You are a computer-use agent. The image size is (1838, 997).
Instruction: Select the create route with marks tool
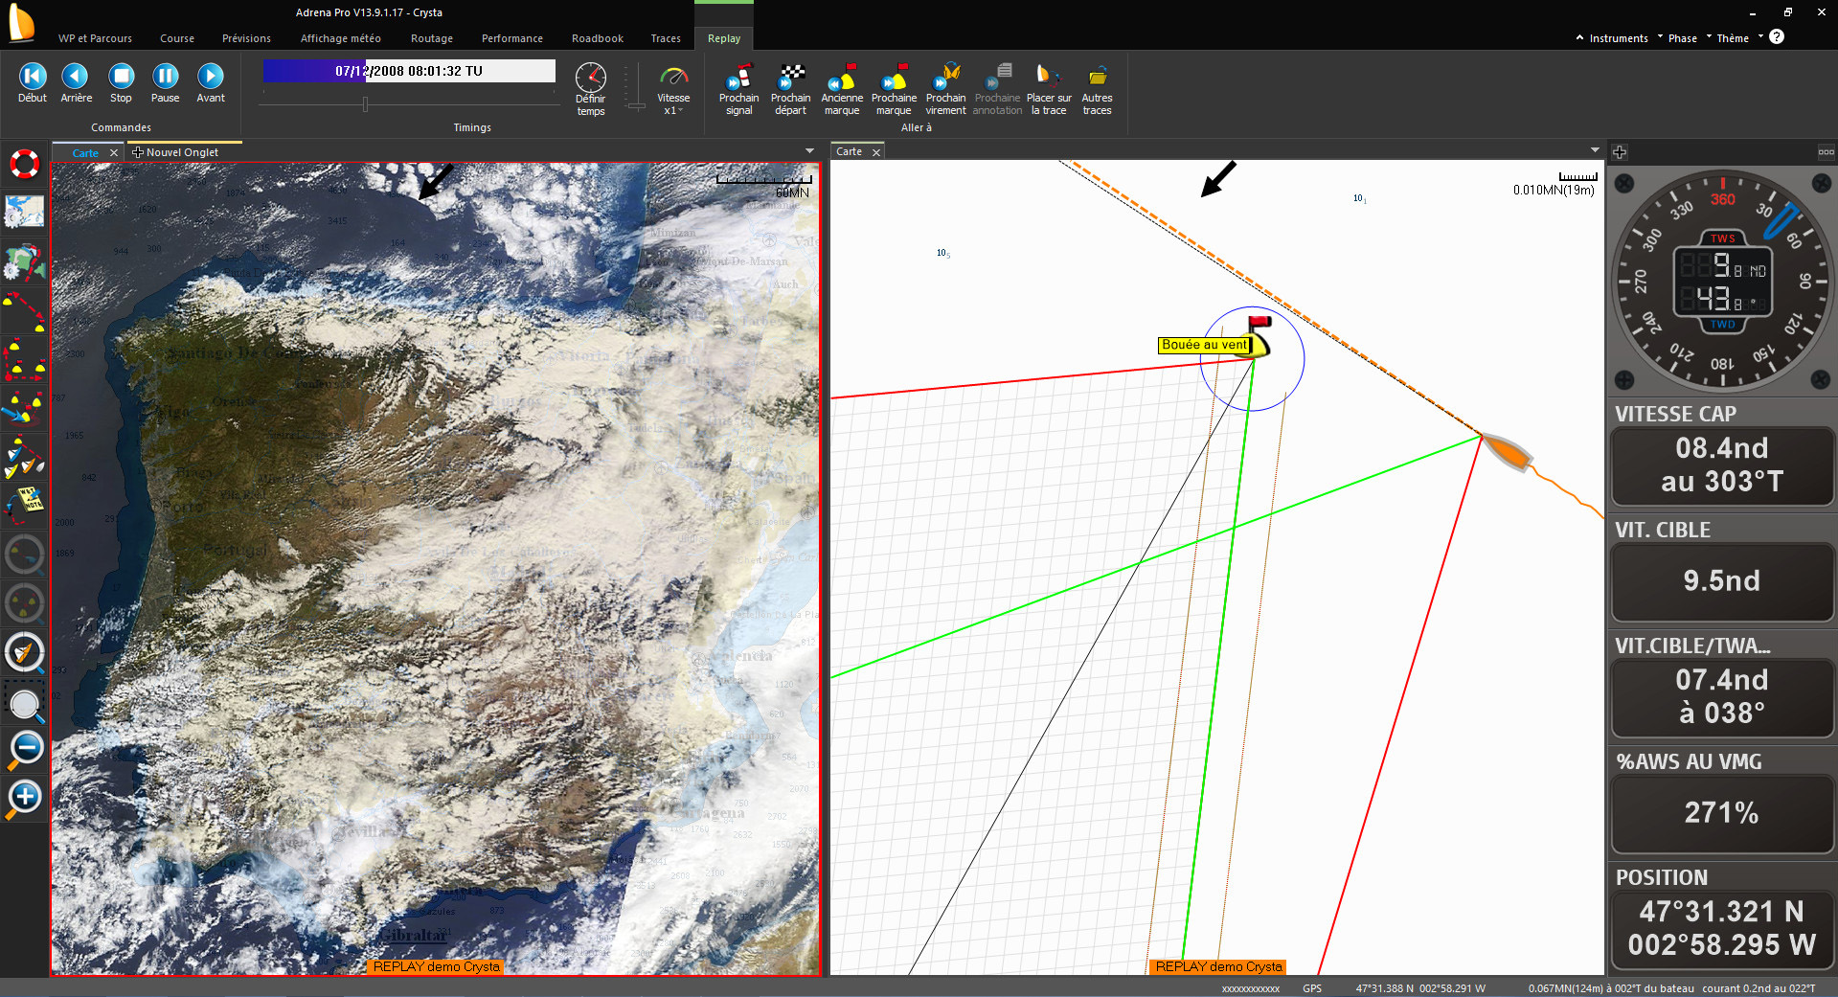[24, 311]
